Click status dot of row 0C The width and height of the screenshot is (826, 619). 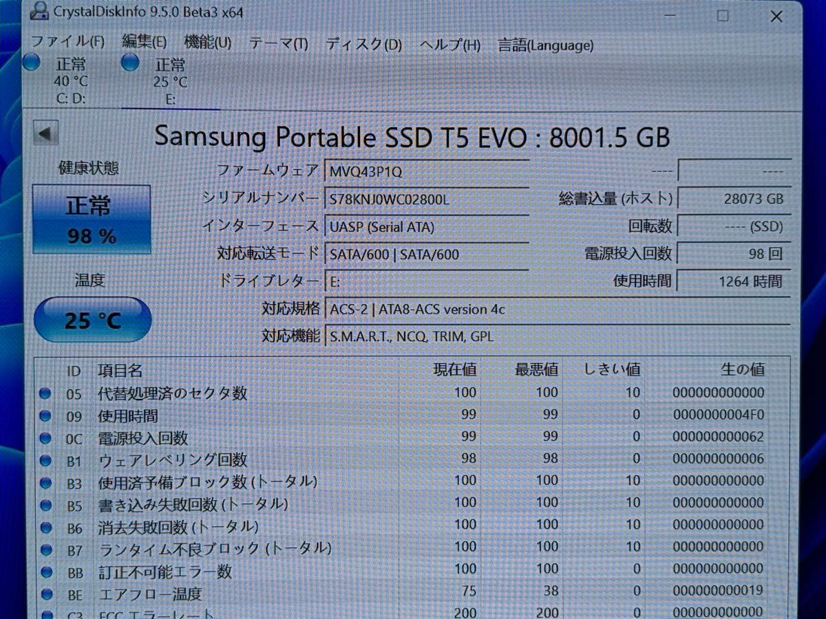[x=45, y=437]
